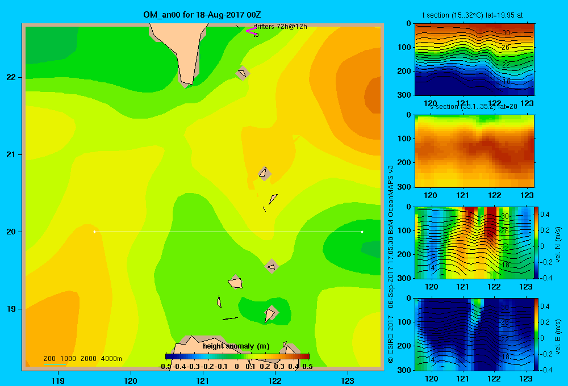Click the left endpoint of white transect line

(94, 232)
